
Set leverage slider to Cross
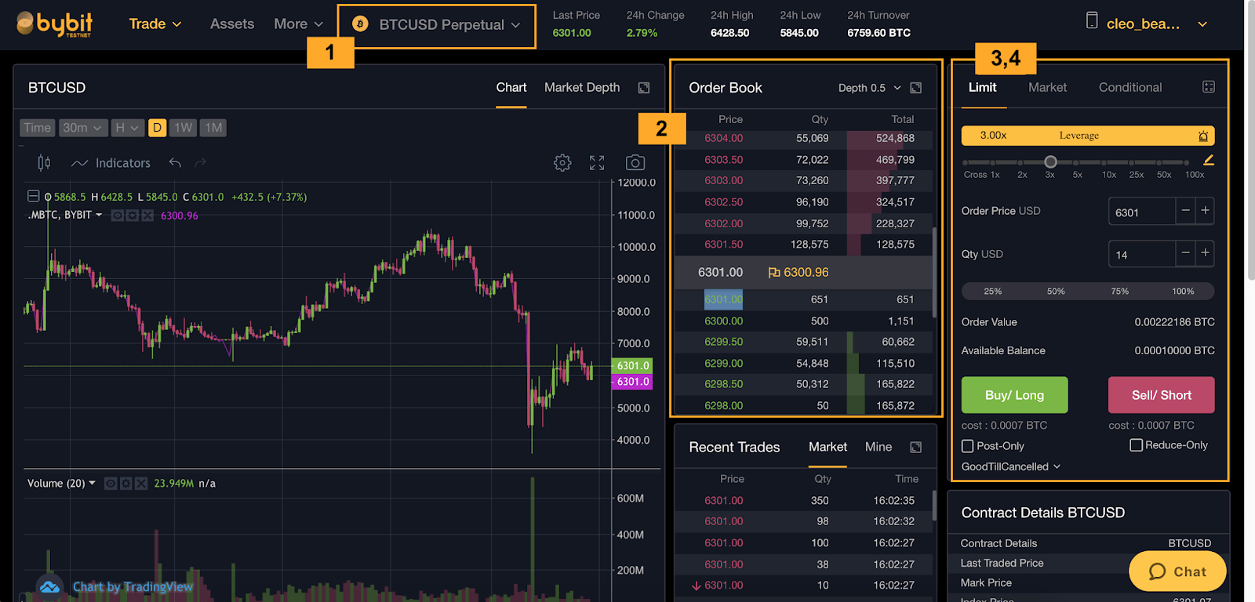click(x=966, y=162)
